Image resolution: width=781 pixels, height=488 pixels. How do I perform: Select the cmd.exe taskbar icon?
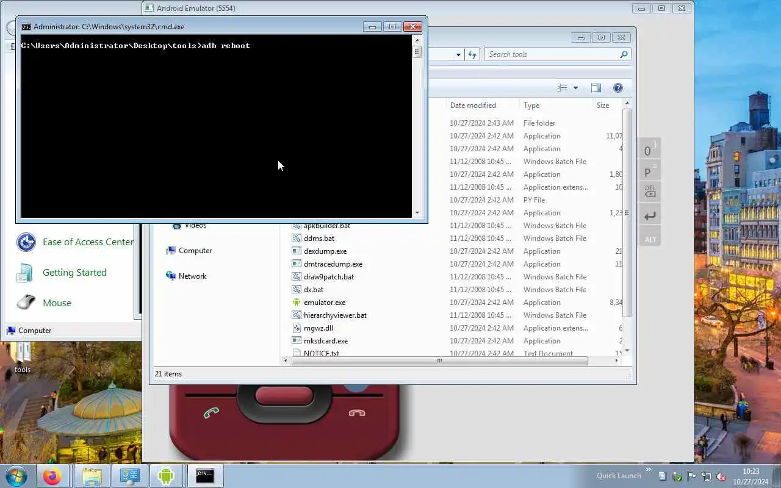click(x=205, y=476)
